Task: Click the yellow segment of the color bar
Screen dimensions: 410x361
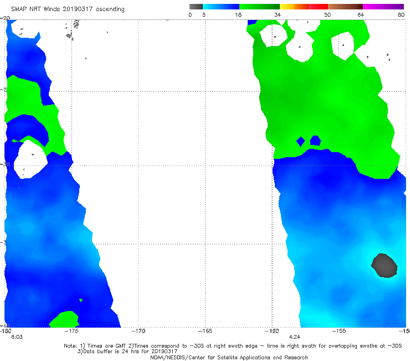Action: tap(287, 7)
